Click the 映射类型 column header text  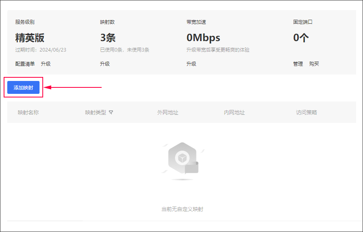[96, 112]
